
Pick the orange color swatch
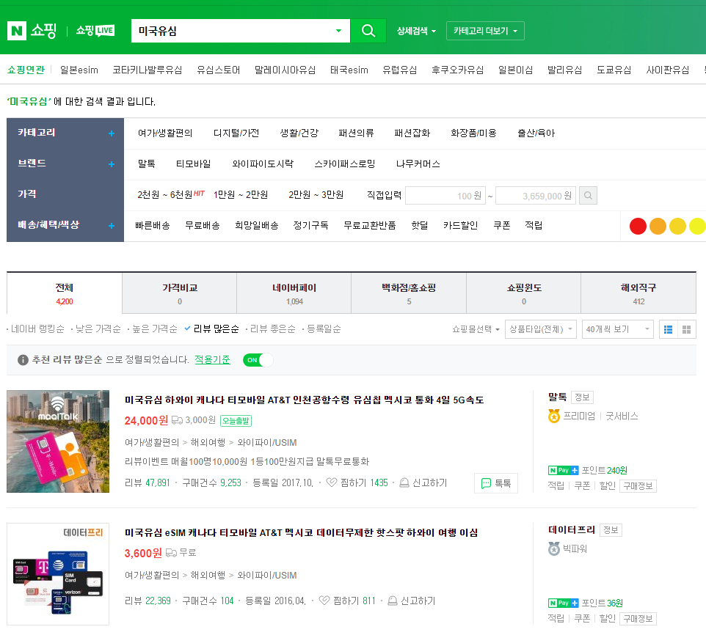tap(658, 226)
